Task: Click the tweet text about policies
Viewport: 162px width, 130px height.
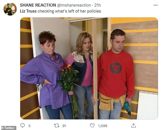Action: (x=61, y=11)
